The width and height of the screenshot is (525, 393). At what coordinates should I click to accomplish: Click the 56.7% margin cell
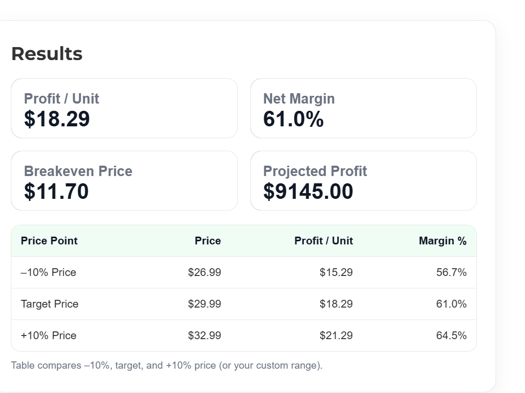[451, 272]
